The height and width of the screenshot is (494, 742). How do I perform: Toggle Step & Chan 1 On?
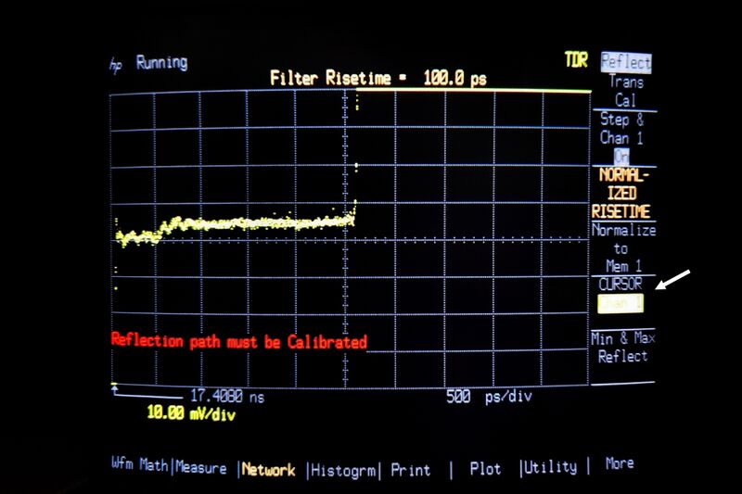pos(621,138)
